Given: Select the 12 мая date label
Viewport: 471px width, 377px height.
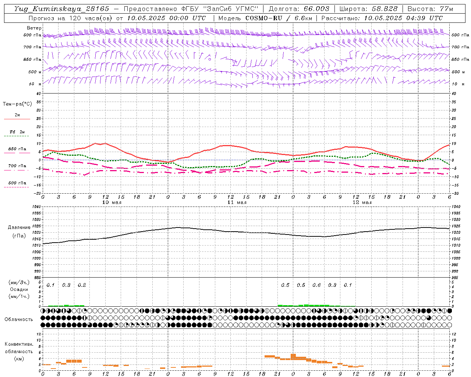Looking at the screenshot, I should click(362, 202).
